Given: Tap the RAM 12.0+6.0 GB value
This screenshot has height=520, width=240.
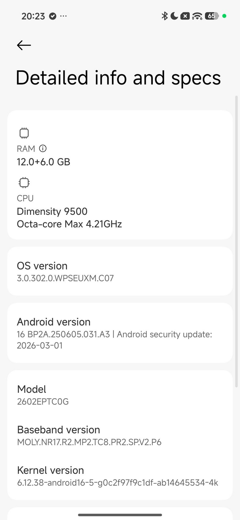Looking at the screenshot, I should 43,162.
